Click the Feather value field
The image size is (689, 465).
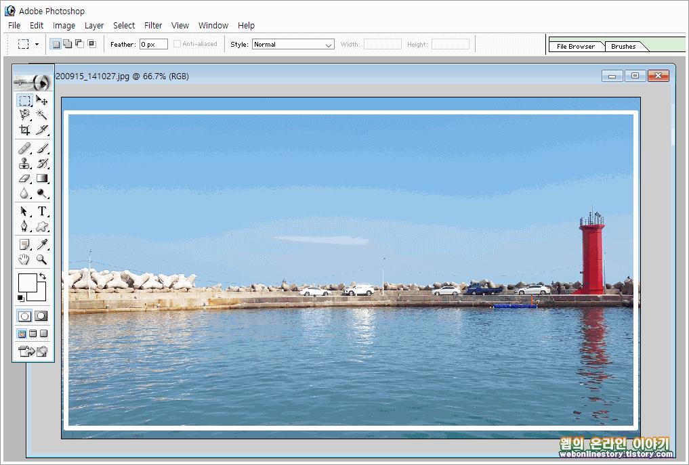point(154,45)
